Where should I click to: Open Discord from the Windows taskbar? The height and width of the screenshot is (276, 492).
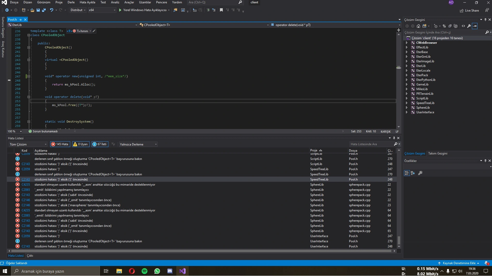tap(170, 271)
